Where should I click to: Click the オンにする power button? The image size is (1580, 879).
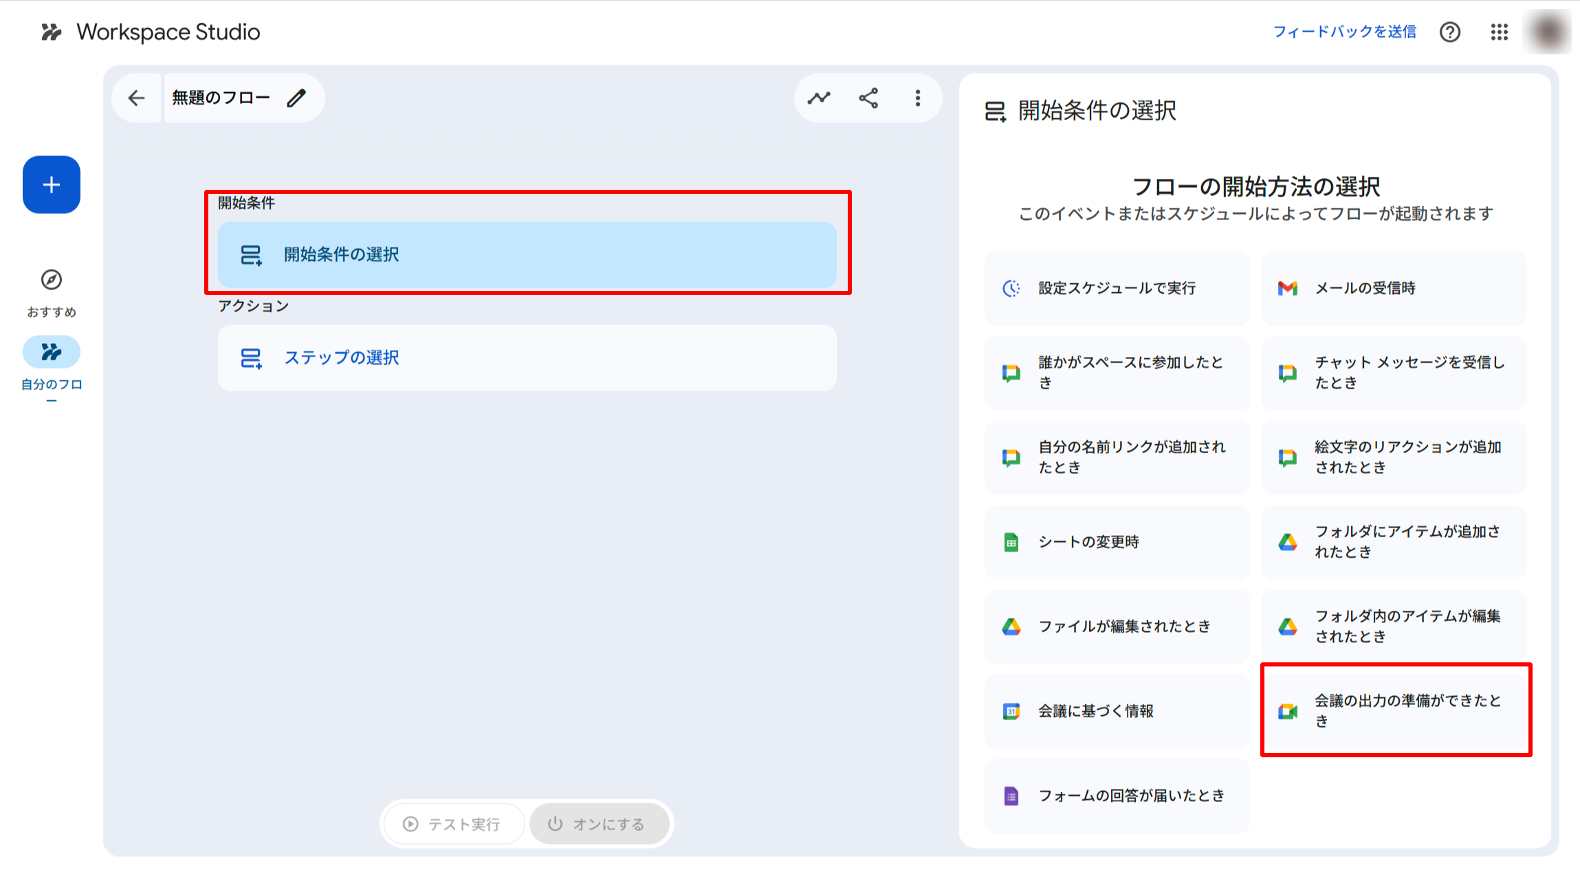point(599,824)
